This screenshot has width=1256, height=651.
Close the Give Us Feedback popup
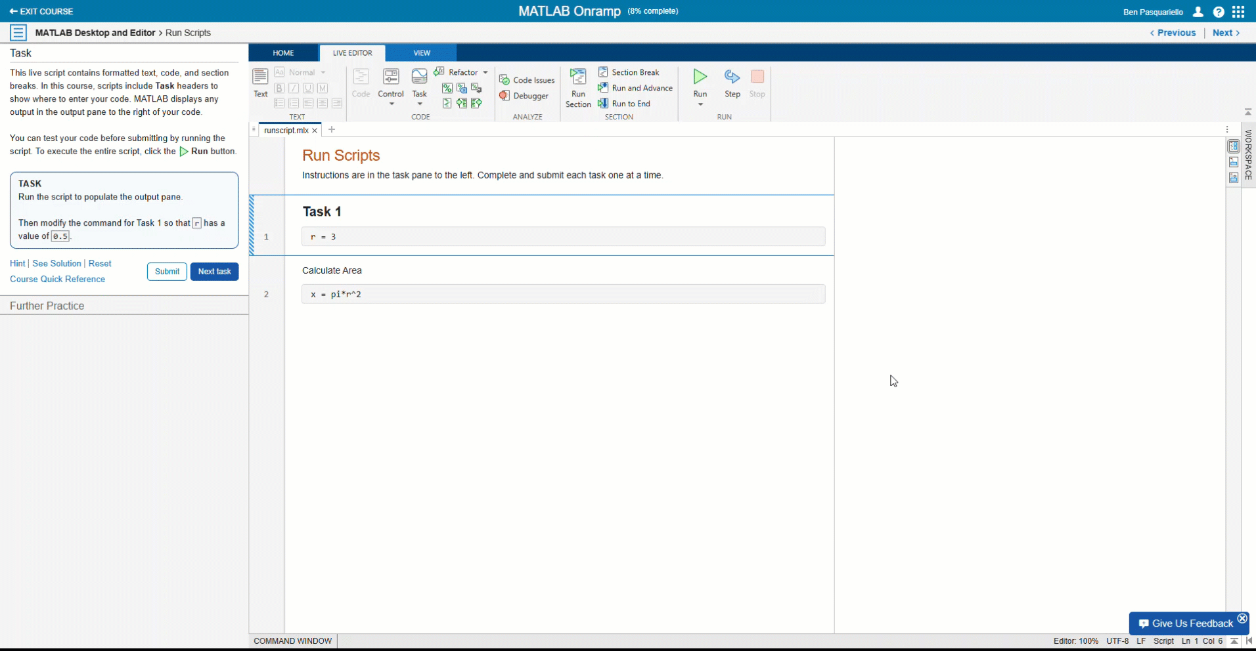point(1242,618)
